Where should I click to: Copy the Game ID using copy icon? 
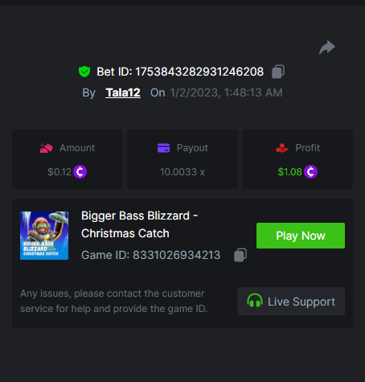(240, 255)
